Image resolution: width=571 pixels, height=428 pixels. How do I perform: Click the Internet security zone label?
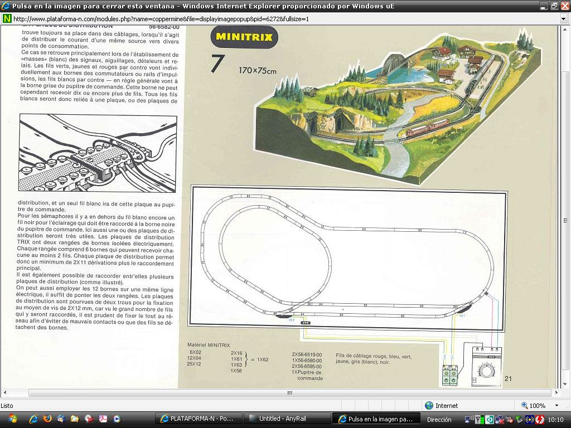[447, 406]
